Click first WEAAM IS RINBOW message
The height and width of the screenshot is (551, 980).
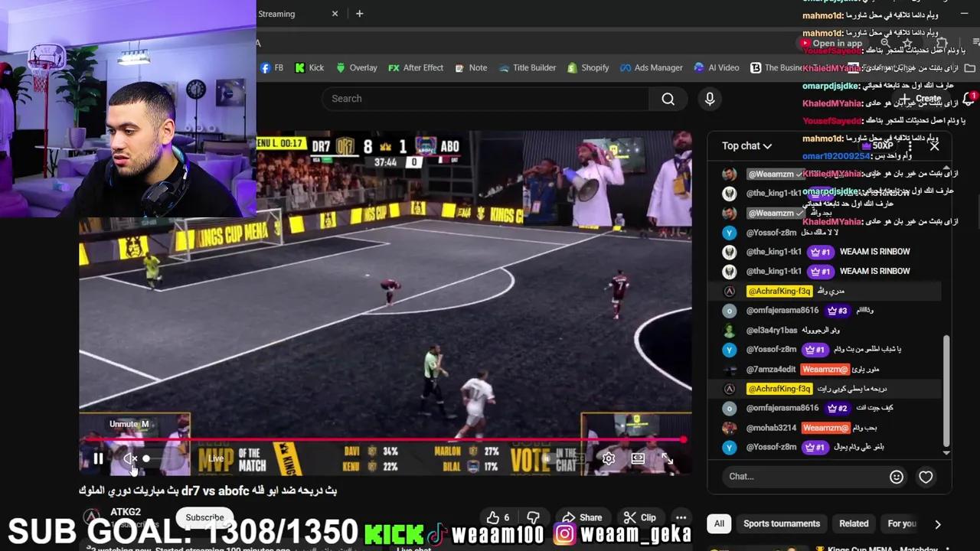tap(874, 252)
